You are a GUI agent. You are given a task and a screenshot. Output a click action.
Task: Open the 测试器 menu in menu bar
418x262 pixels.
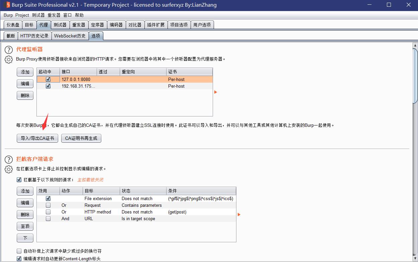(x=38, y=15)
